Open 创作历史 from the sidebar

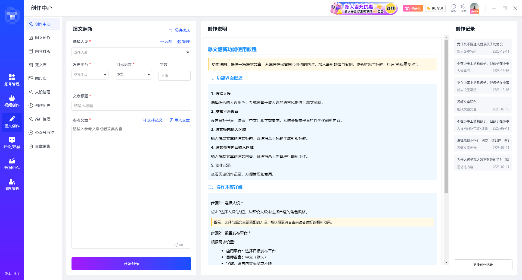click(42, 106)
